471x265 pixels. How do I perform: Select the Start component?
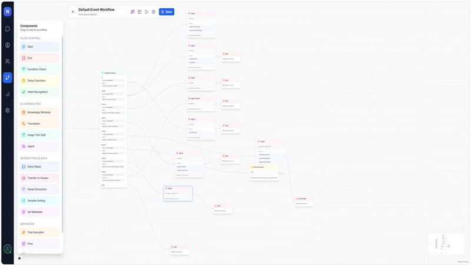click(39, 47)
